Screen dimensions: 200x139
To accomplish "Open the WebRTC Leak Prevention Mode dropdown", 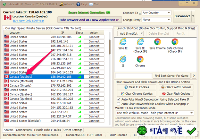I will [x=155, y=113].
